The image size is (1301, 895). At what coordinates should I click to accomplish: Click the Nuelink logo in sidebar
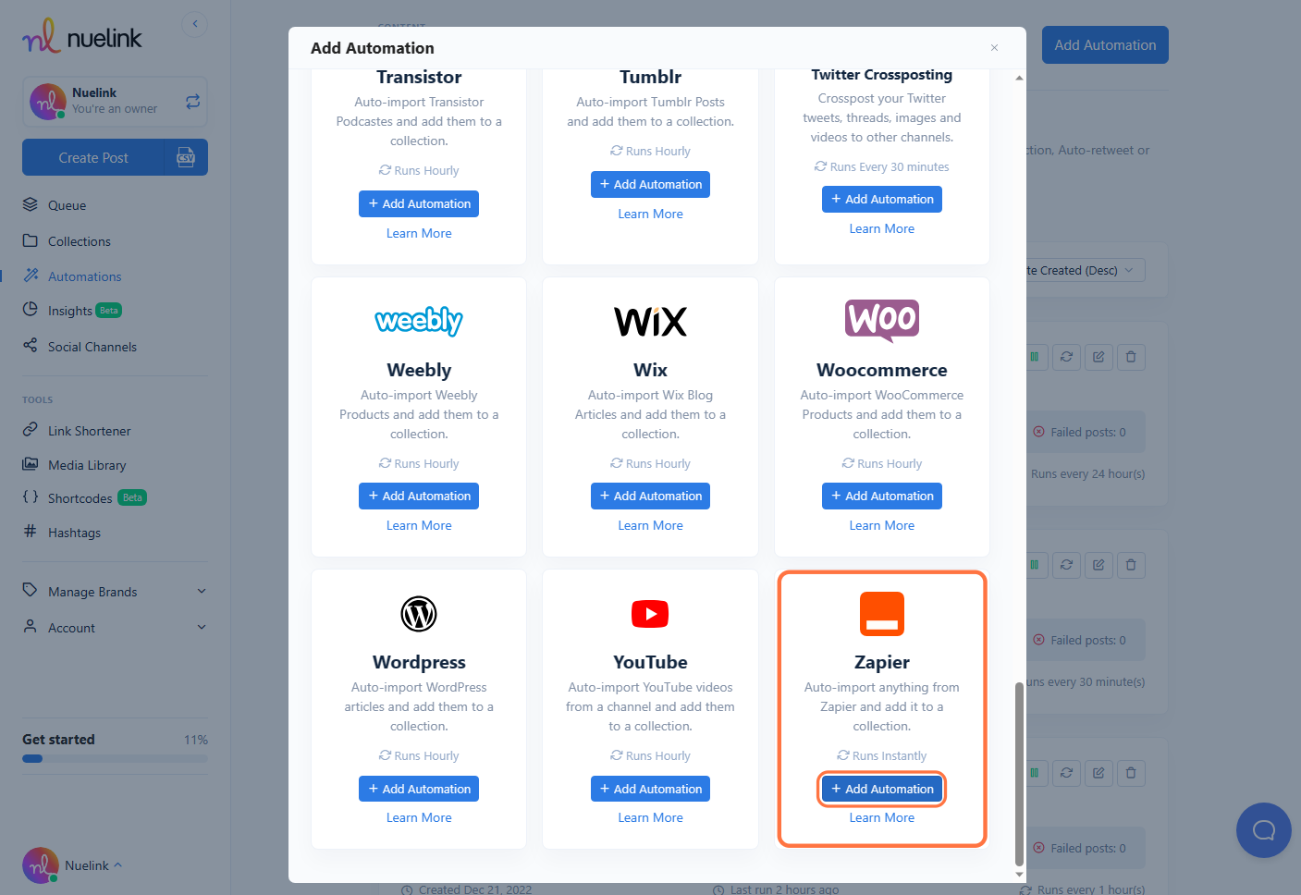(81, 37)
